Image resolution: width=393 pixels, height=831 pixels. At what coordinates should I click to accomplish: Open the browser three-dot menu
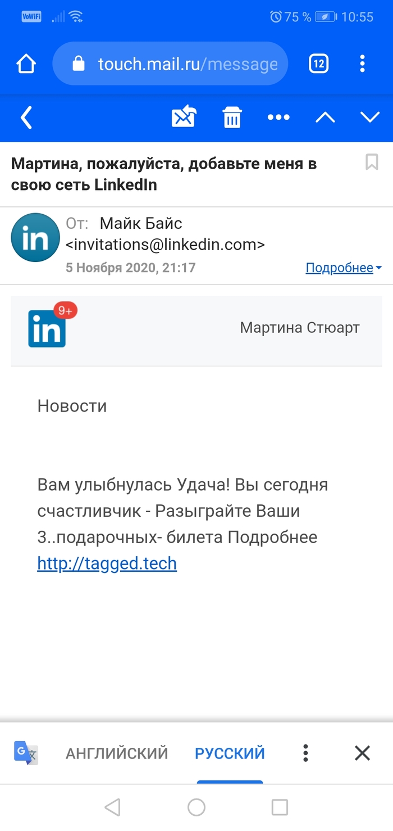tap(363, 64)
